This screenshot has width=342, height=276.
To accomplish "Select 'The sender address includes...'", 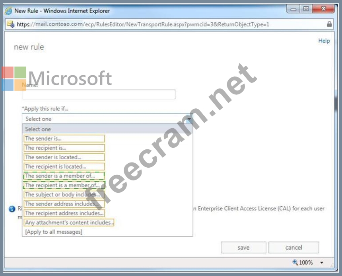I will click(x=64, y=204).
